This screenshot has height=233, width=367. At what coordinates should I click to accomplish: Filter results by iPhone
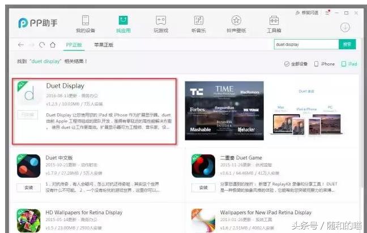(324, 64)
